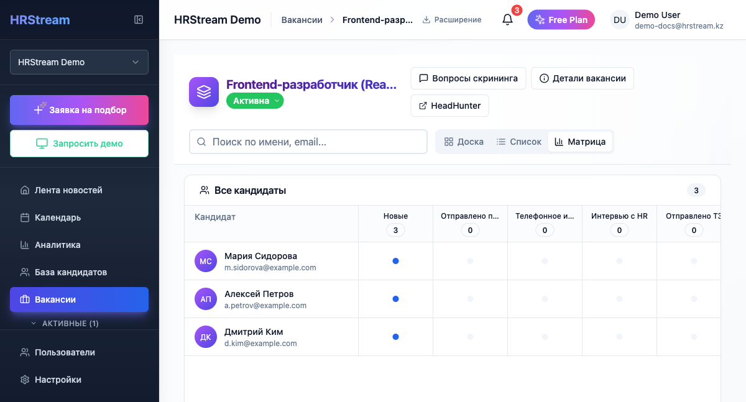Click the purple vacancy layers icon

204,92
